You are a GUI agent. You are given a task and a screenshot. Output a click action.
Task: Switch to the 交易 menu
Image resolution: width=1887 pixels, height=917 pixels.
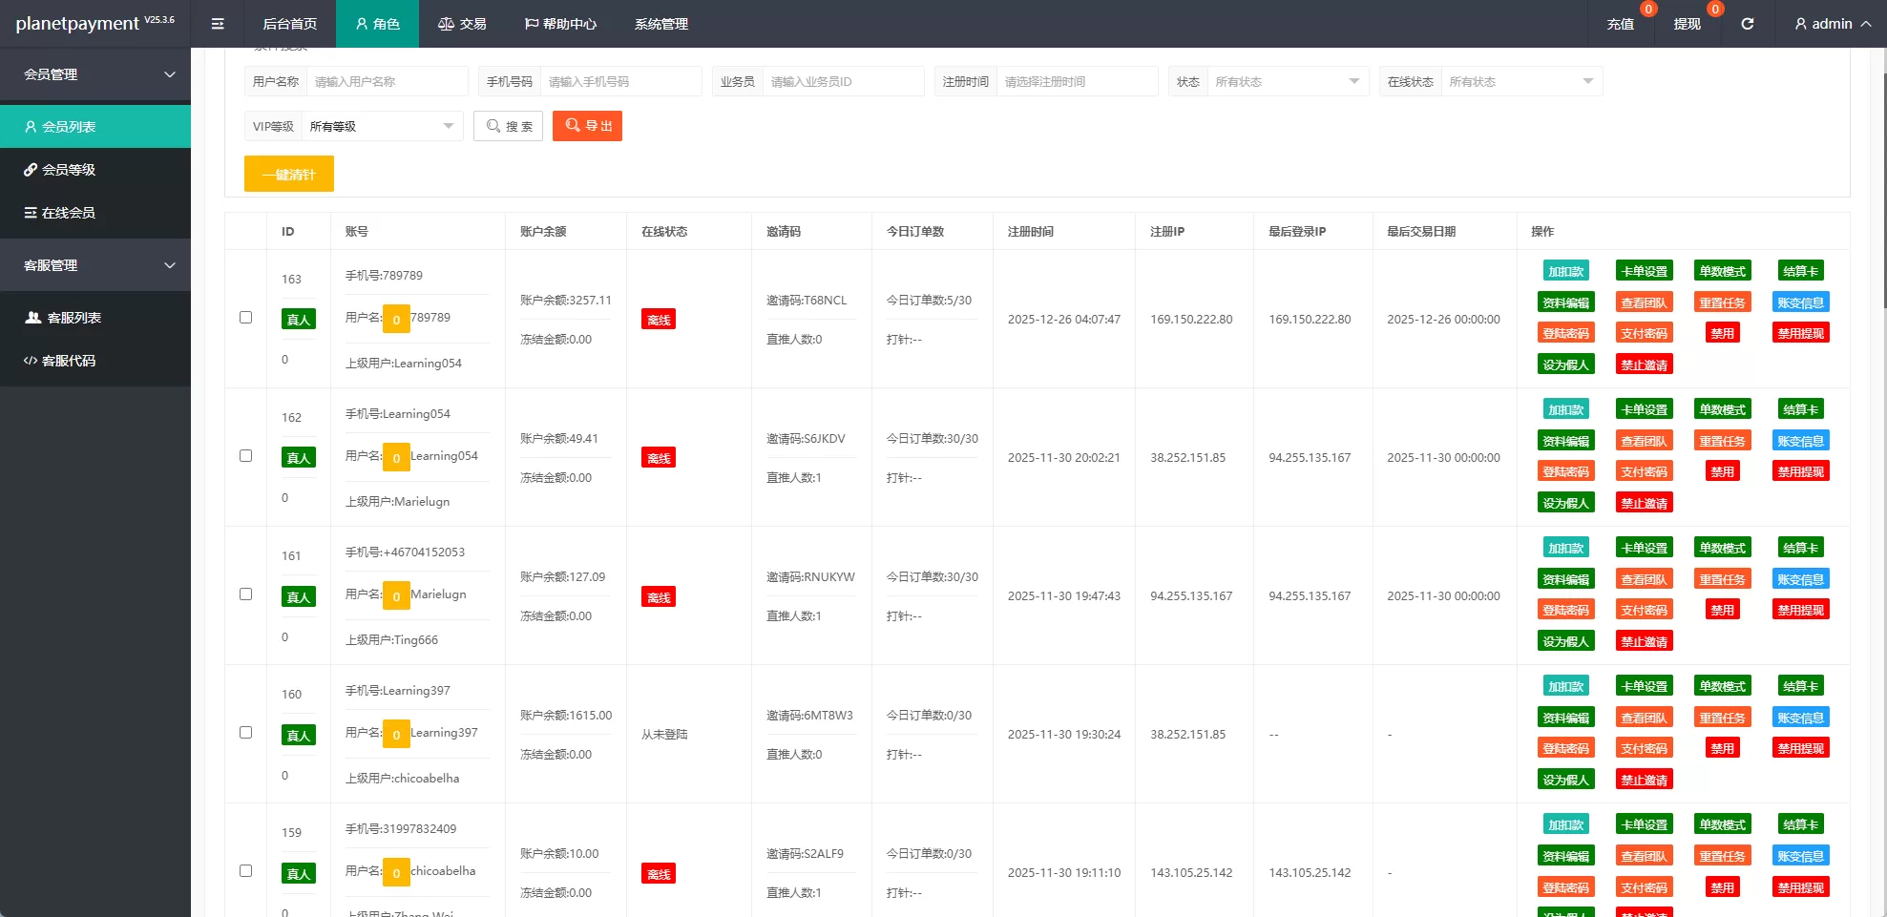pos(462,24)
